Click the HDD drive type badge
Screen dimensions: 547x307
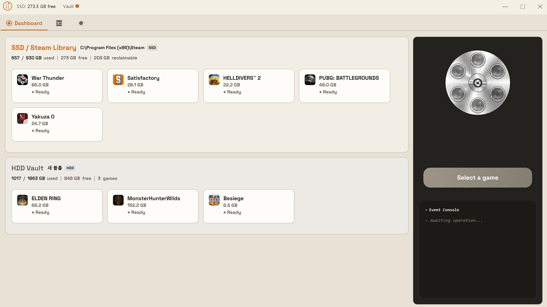coord(70,168)
